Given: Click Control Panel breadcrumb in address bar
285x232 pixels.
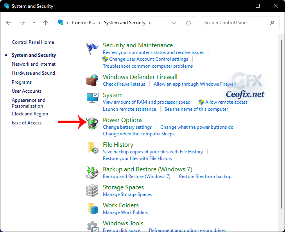Looking at the screenshot, I should pos(83,23).
